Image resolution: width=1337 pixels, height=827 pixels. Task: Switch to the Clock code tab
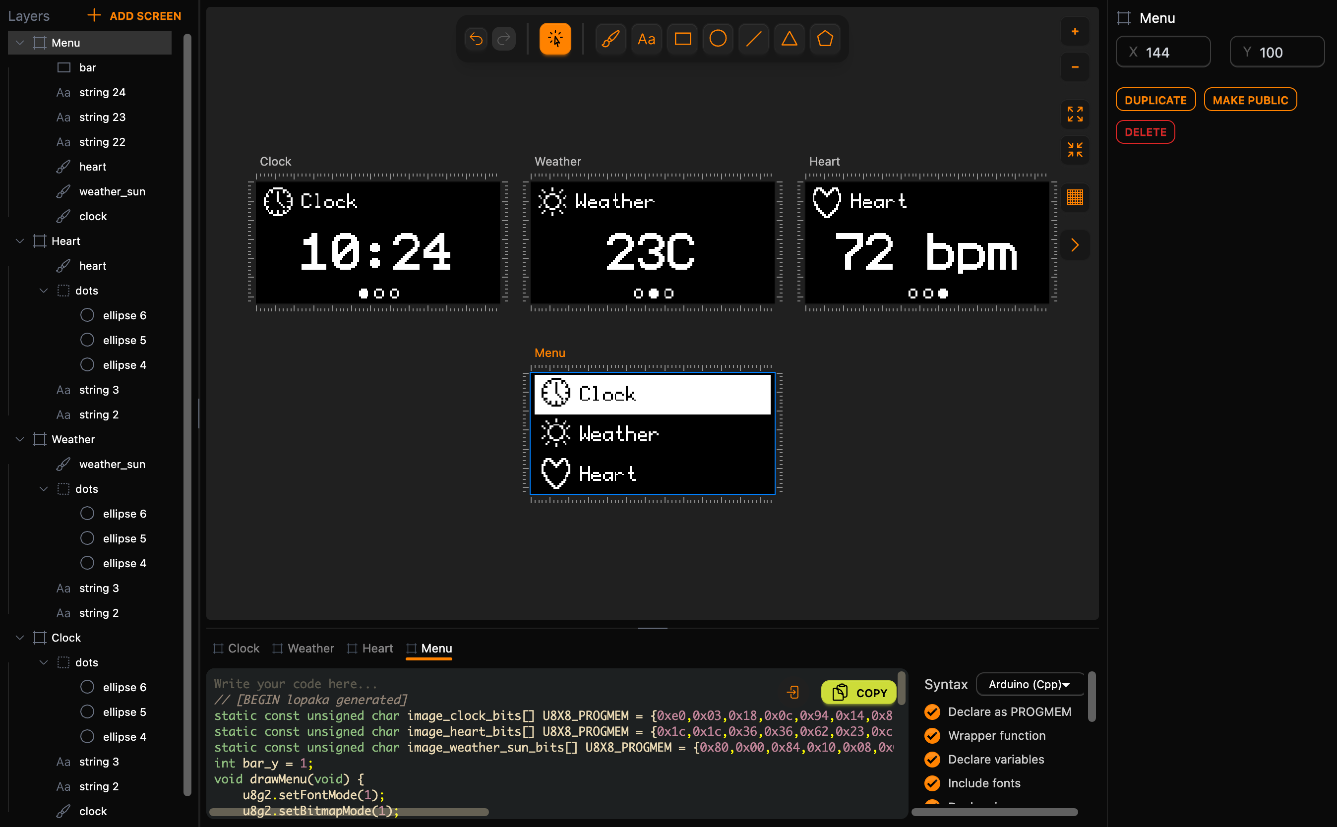[236, 649]
